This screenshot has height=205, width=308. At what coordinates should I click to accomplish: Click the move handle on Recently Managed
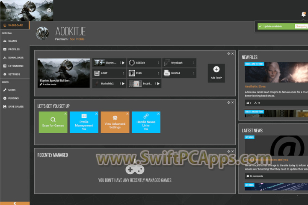tap(228, 151)
